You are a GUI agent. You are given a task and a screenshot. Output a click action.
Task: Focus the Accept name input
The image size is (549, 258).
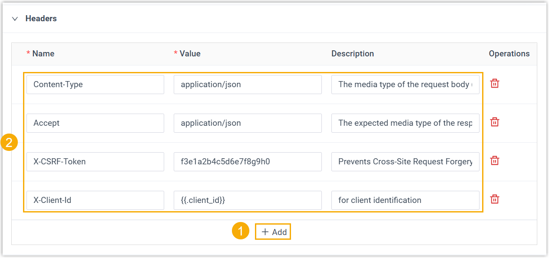click(95, 123)
